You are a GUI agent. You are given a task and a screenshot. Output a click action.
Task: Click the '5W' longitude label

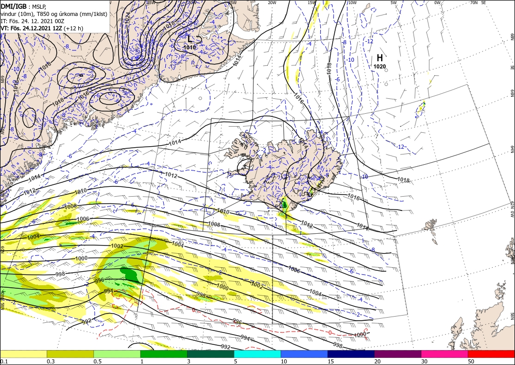(394, 3)
